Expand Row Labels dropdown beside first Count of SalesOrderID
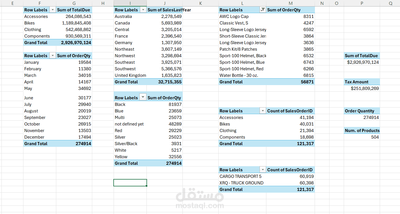 pyautogui.click(x=262, y=111)
